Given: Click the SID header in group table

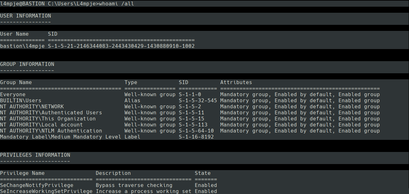Looking at the screenshot, I should click(x=184, y=83).
